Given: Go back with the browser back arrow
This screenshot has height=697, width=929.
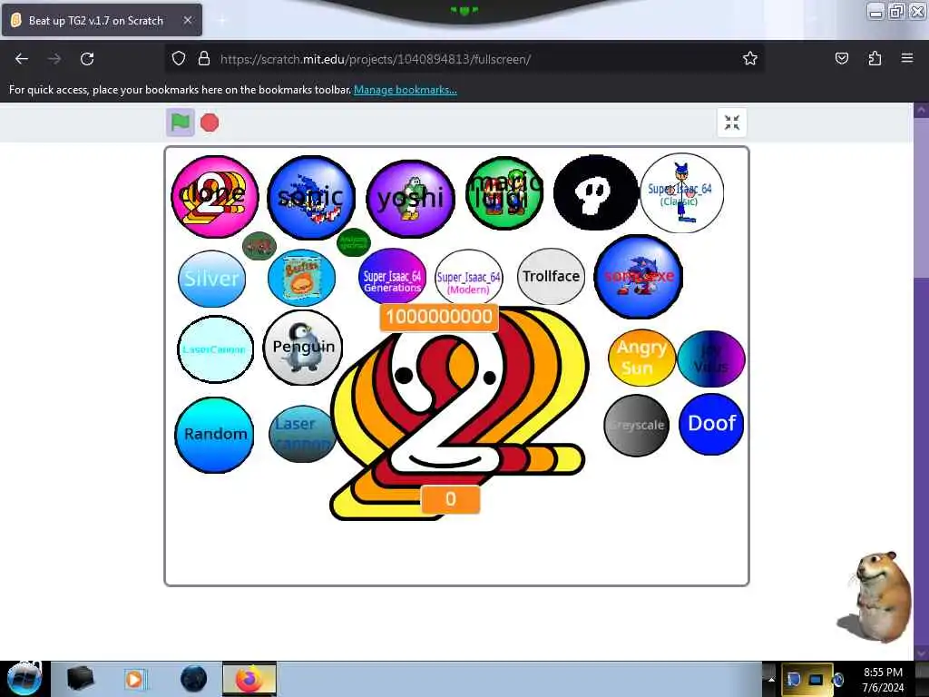Looking at the screenshot, I should [x=22, y=59].
